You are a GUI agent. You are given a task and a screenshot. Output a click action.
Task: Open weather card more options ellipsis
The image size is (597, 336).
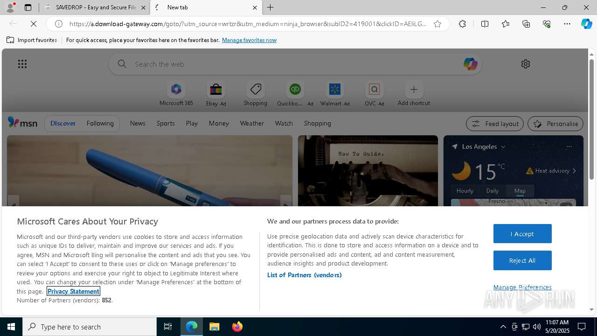click(569, 147)
